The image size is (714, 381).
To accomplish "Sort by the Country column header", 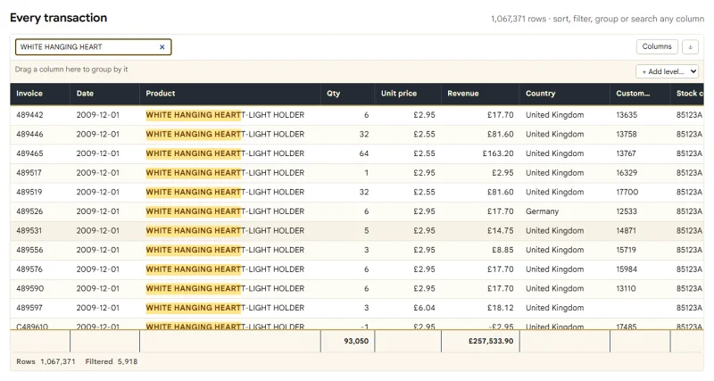I will point(565,94).
